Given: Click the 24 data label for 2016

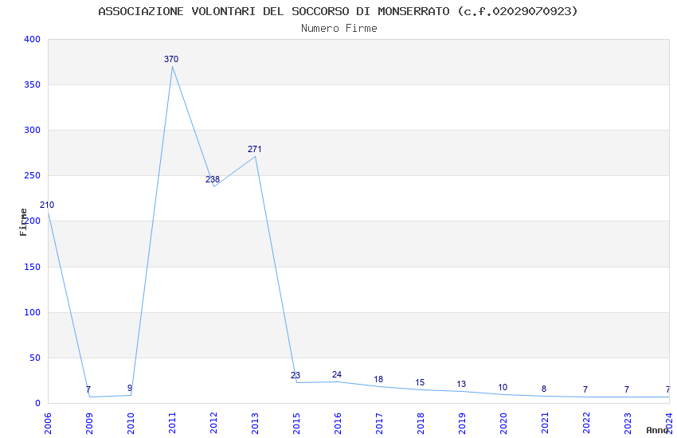Looking at the screenshot, I should click(x=337, y=374).
